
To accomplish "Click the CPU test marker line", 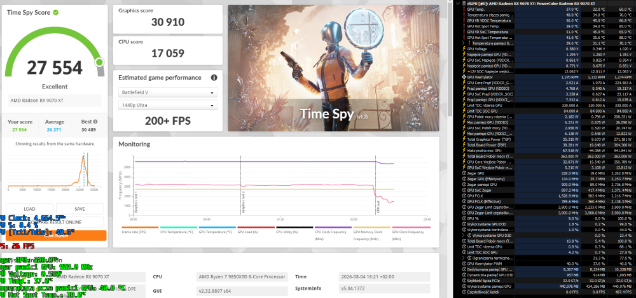I will click(375, 185).
